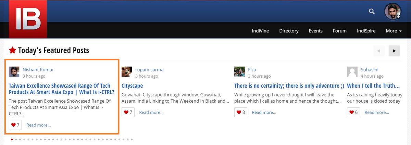Open the user profile avatar menu
Viewport: 411px width, 145px height.
[x=393, y=12]
